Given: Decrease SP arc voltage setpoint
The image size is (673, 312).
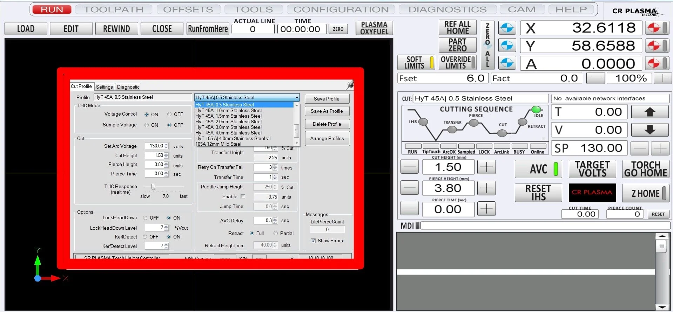Looking at the screenshot, I should click(x=640, y=148).
